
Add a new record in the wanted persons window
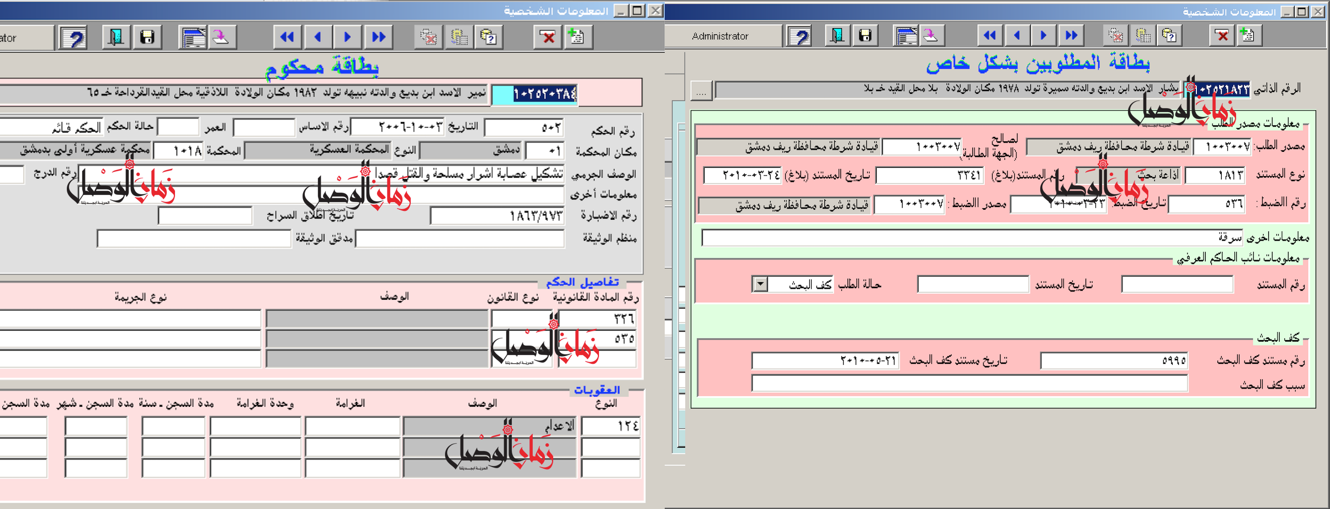click(1248, 36)
